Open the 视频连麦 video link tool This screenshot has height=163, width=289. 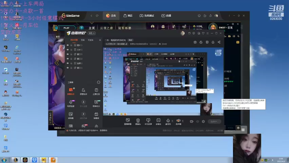coord(71,104)
